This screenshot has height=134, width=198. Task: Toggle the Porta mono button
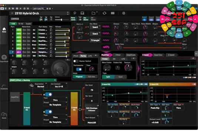pos(73,19)
